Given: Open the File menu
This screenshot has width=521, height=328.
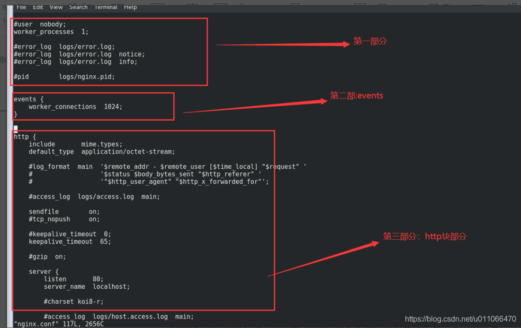Looking at the screenshot, I should click(x=21, y=7).
